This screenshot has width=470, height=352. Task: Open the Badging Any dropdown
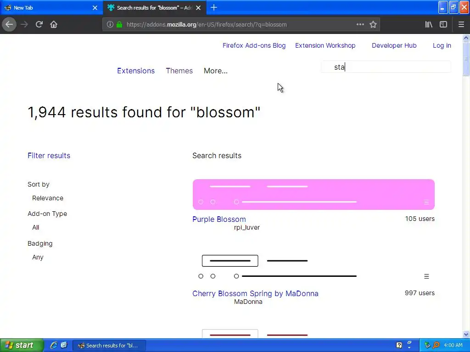38,258
